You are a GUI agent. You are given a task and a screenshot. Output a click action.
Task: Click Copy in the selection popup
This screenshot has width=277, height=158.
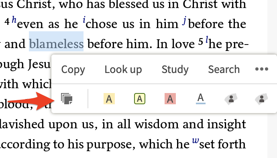[73, 69]
